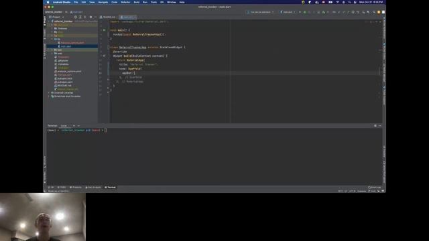Click the orange account avatar icon in toolbar

click(x=379, y=12)
